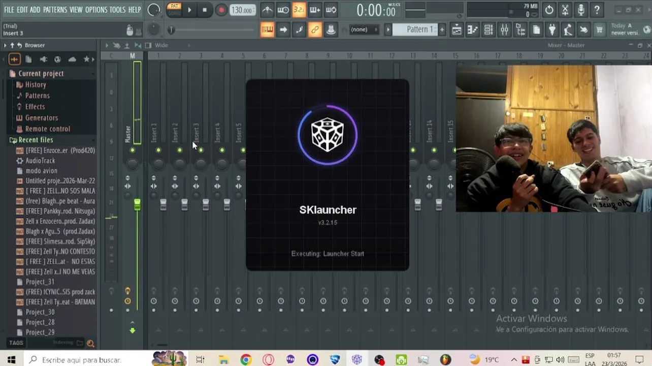Screen dimensions: 652x366
Task: Toggle the metronome icon
Action: (267, 10)
